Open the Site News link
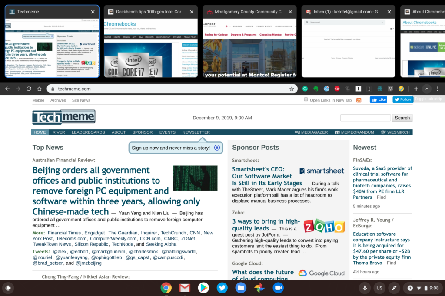 [81, 100]
